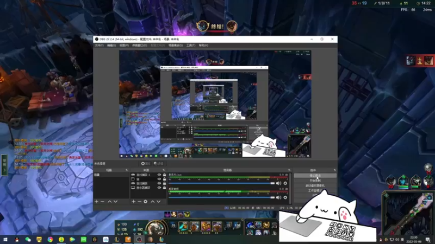Adjust the 麦克风/Aux volume slider

[222, 183]
